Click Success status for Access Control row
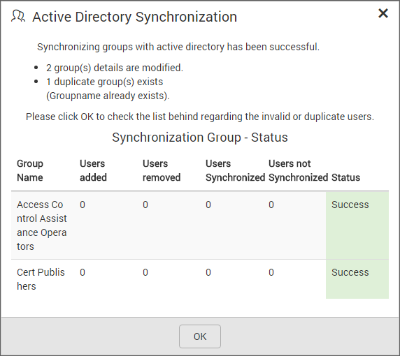 (350, 205)
